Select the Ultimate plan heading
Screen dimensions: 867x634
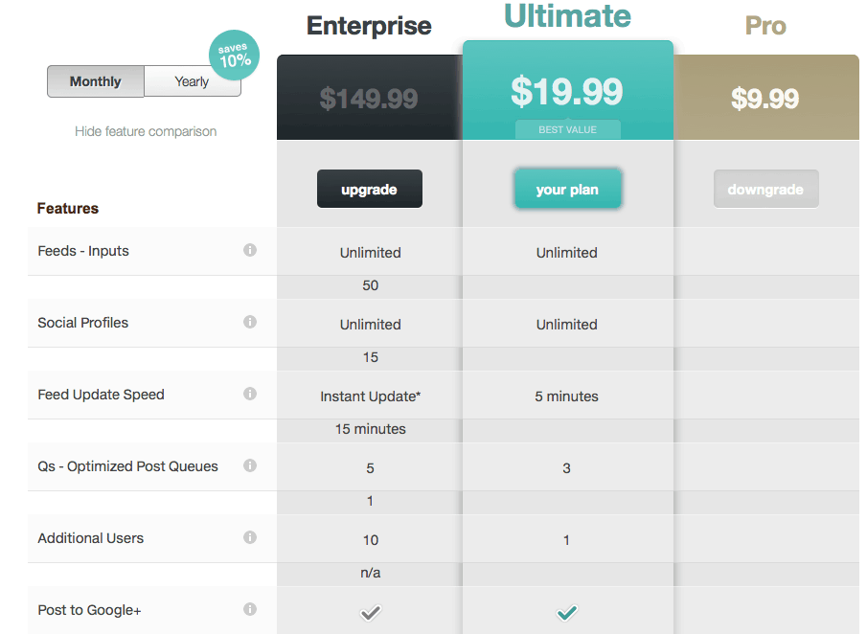click(567, 15)
